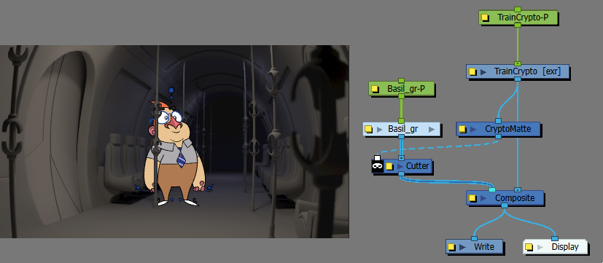Select the TrainCrypto-P peg node
Viewport: 603px width, 263px height.
518,17
